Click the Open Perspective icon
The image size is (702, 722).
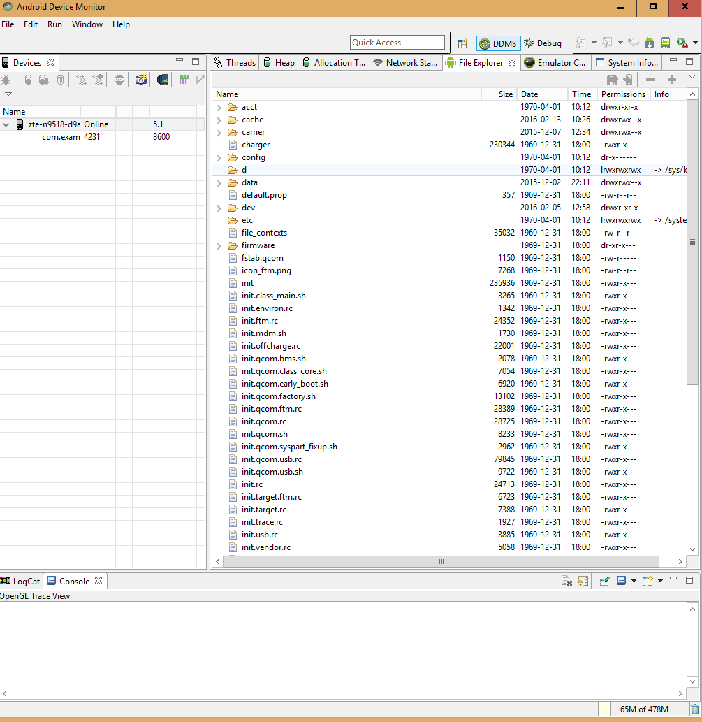pyautogui.click(x=462, y=43)
